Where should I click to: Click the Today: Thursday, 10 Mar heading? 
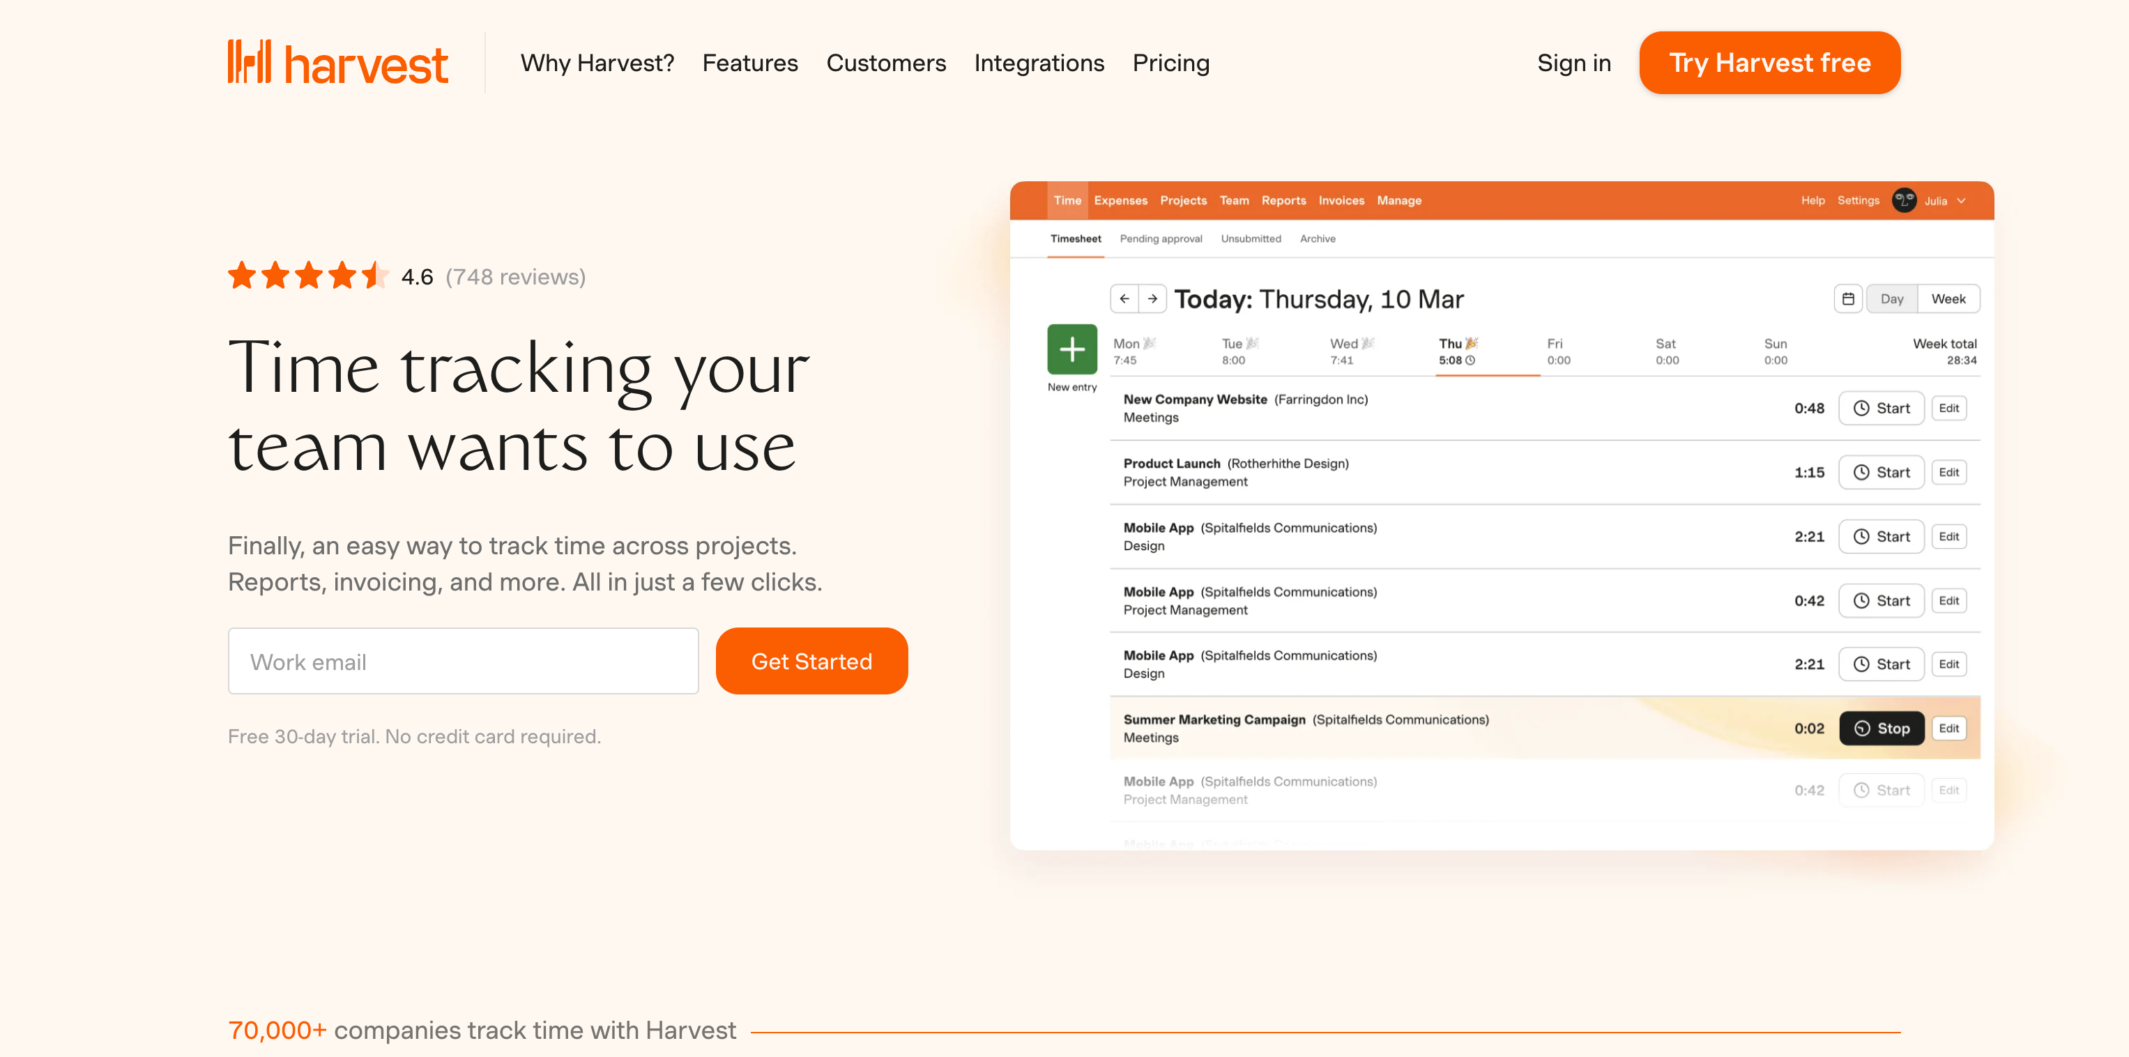[1318, 298]
